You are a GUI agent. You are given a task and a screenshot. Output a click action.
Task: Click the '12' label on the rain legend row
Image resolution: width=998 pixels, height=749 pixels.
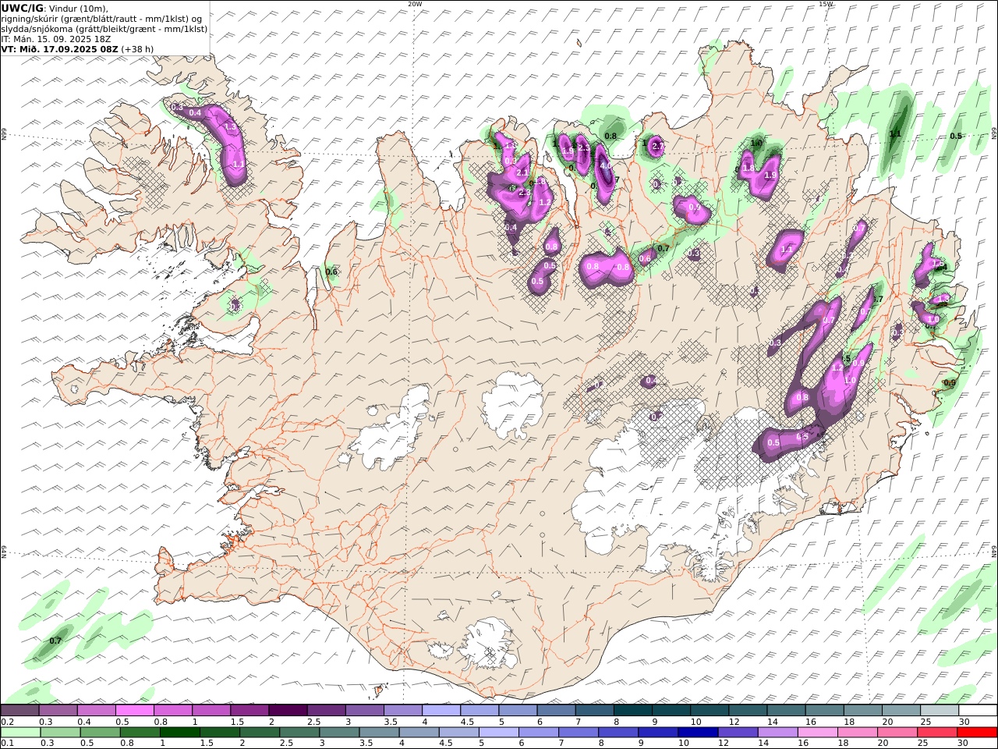[x=724, y=744]
